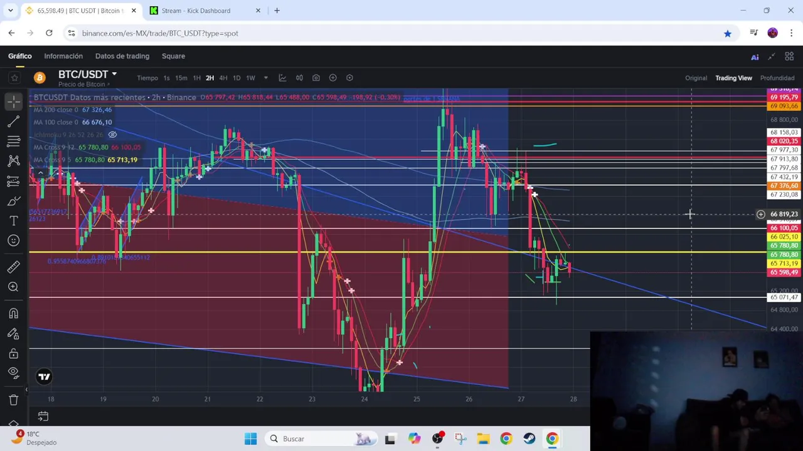Switch to the 15m interval
The image size is (803, 451).
pyautogui.click(x=181, y=78)
